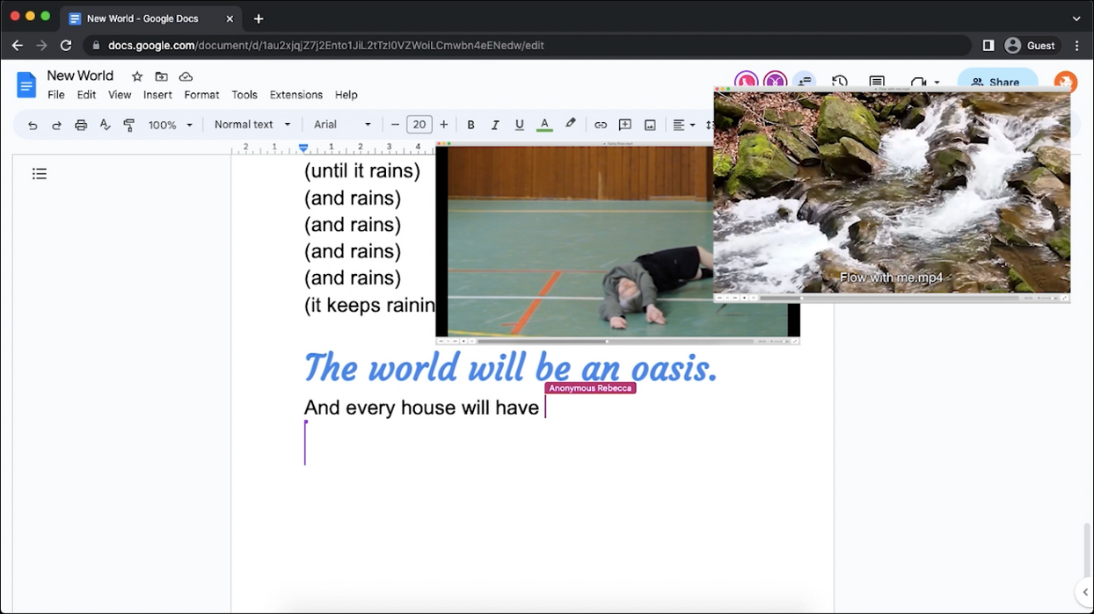Image resolution: width=1094 pixels, height=614 pixels.
Task: Open the text alignment dropdown
Action: (x=683, y=125)
